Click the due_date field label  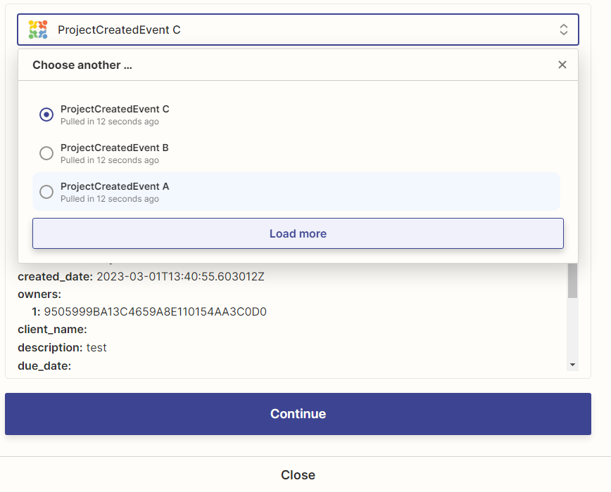(44, 365)
